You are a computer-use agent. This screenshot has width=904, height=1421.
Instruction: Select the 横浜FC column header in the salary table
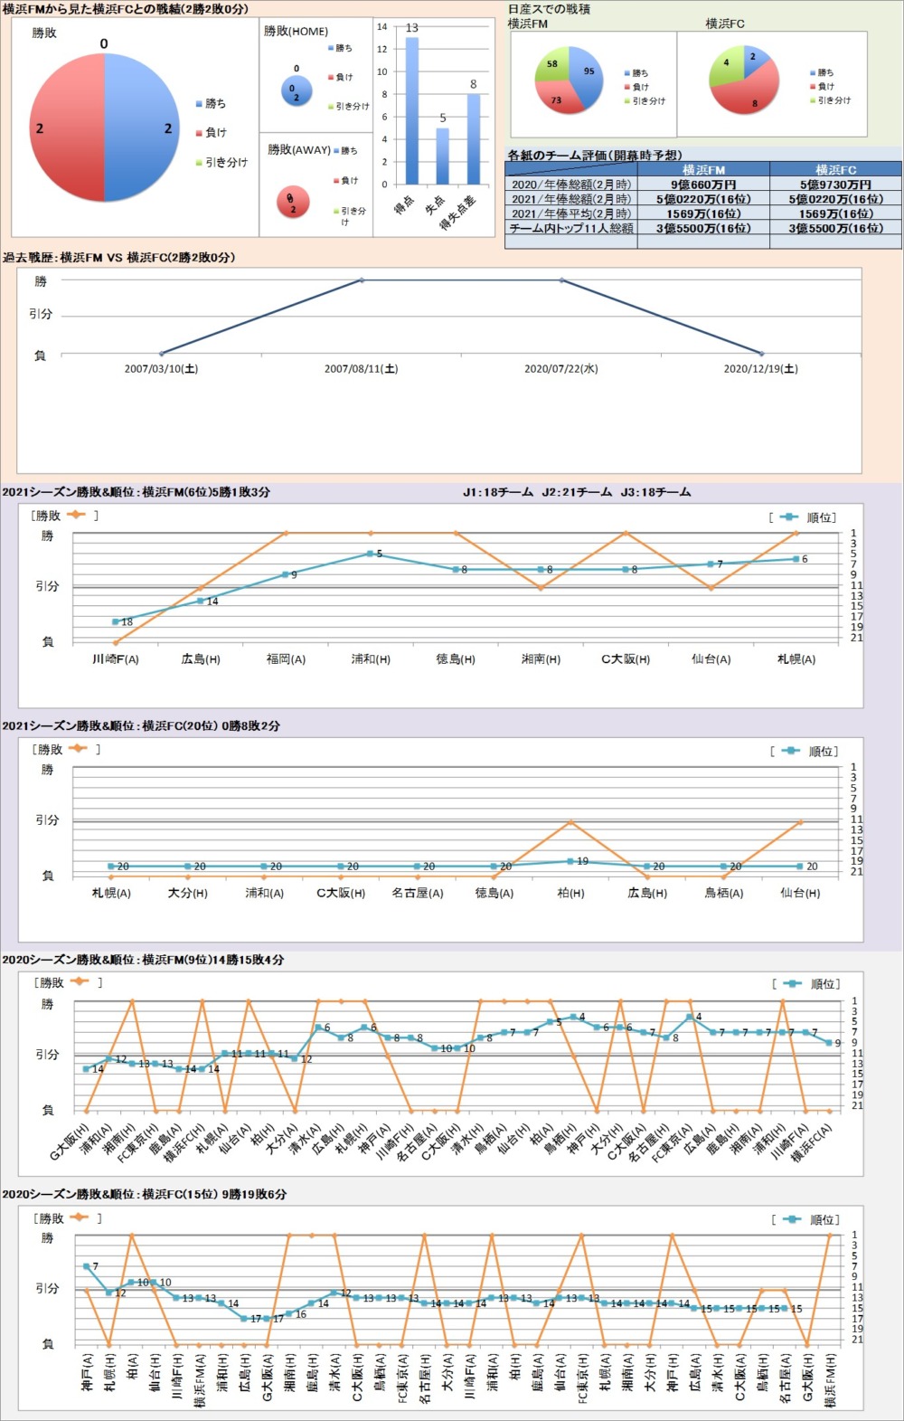tap(835, 169)
